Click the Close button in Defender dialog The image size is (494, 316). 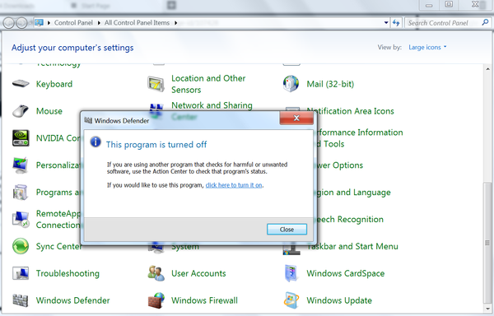(287, 230)
